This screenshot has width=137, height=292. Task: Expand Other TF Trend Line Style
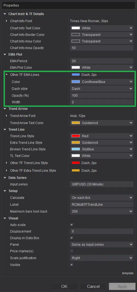tap(7, 163)
